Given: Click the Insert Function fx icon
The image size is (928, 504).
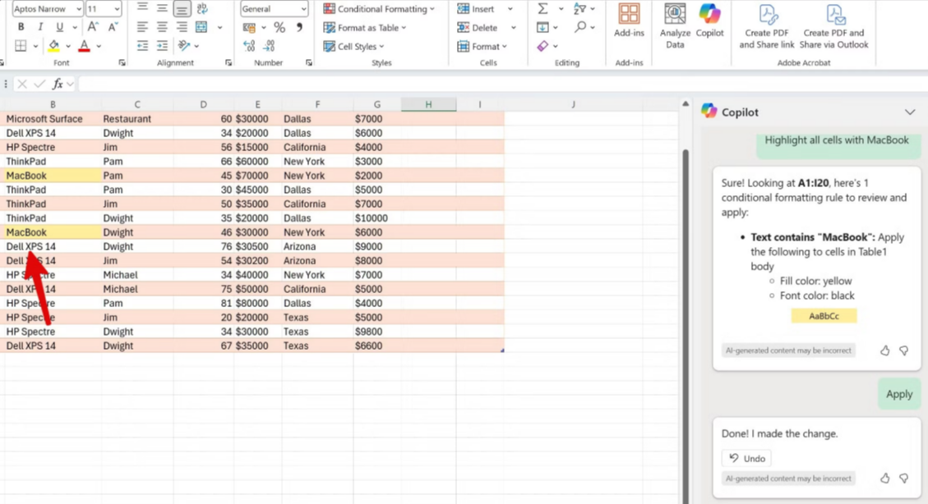Looking at the screenshot, I should tap(58, 84).
